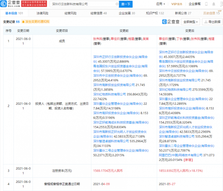Open the 企业套餐 link

point(195,4)
